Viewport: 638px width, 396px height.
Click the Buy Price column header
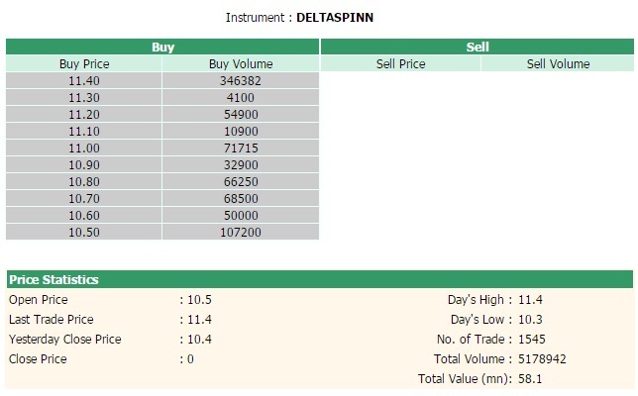coord(84,64)
